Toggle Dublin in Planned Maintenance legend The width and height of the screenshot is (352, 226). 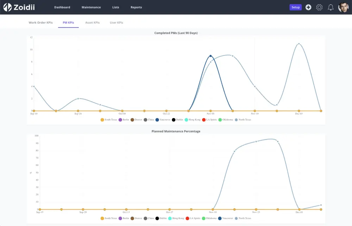(x=161, y=218)
